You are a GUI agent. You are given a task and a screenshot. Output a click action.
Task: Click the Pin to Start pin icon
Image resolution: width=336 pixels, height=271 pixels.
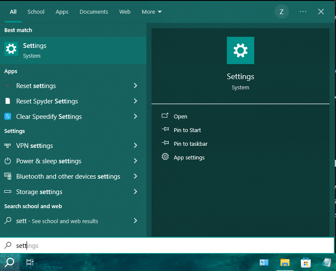click(165, 129)
